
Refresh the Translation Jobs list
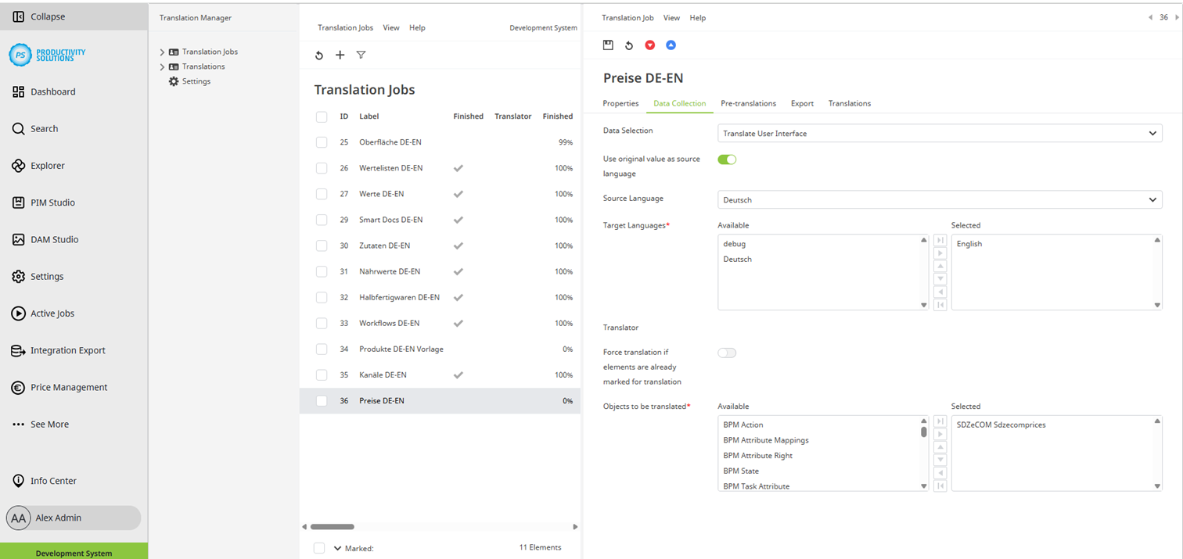pyautogui.click(x=318, y=55)
